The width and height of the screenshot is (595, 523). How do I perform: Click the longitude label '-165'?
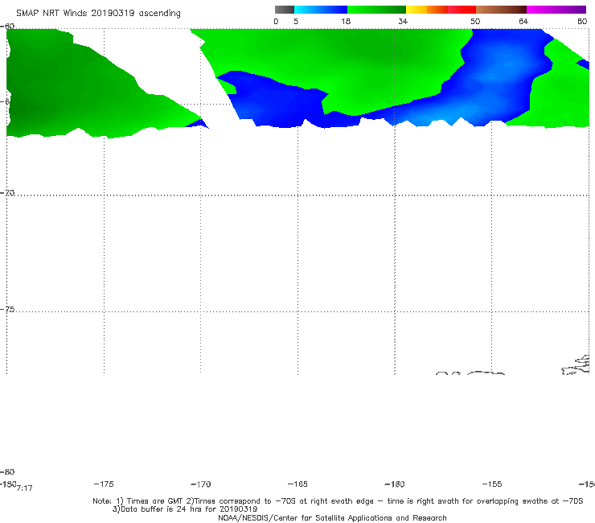pos(297,484)
